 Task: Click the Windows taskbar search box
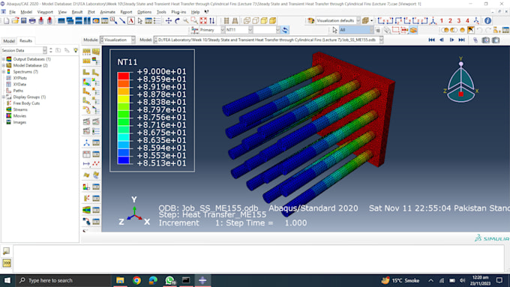click(64, 280)
